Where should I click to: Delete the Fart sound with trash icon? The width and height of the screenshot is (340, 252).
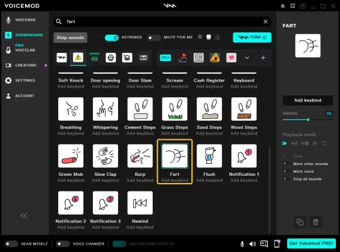(x=315, y=222)
